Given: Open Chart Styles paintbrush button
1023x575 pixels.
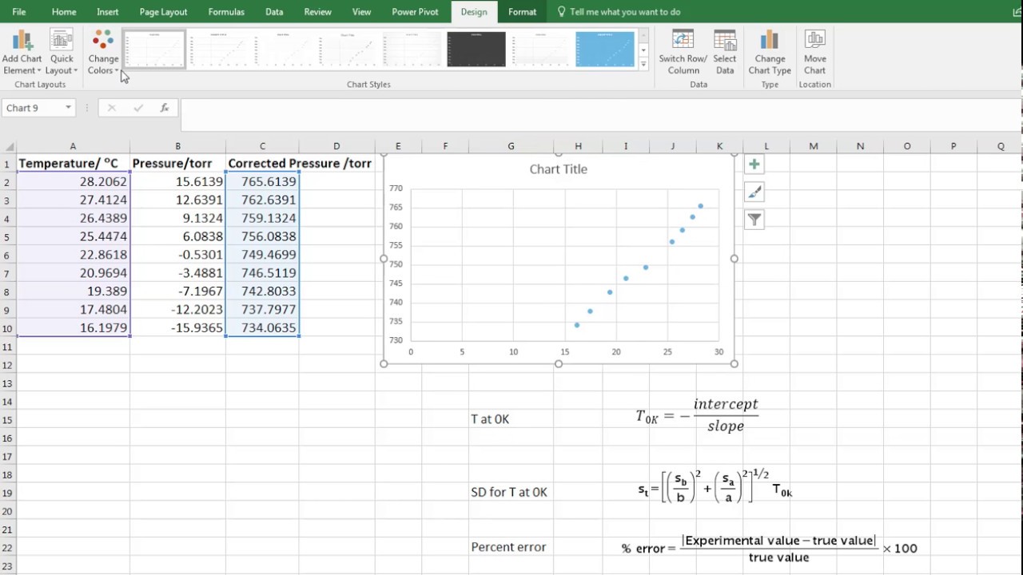Looking at the screenshot, I should tap(754, 192).
